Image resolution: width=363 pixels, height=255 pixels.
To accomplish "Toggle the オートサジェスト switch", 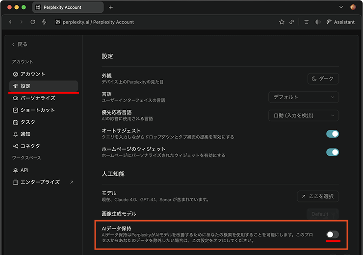I will [333, 134].
